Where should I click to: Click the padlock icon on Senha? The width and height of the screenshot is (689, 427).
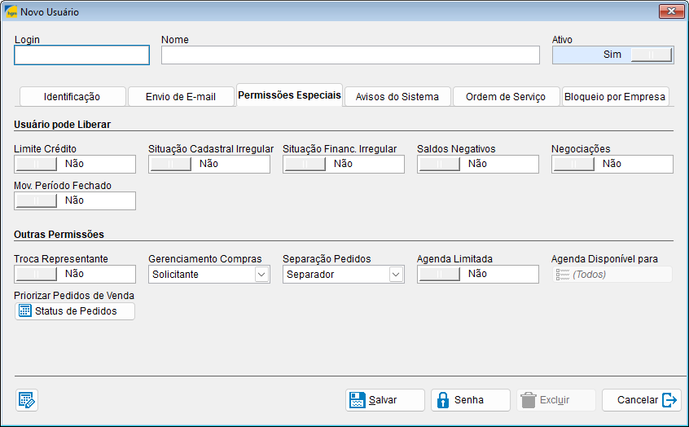[x=442, y=400]
